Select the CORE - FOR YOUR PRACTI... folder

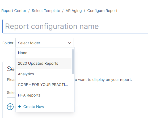44,85
